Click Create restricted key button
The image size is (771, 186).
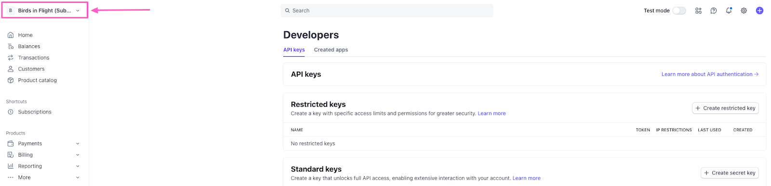pos(725,108)
